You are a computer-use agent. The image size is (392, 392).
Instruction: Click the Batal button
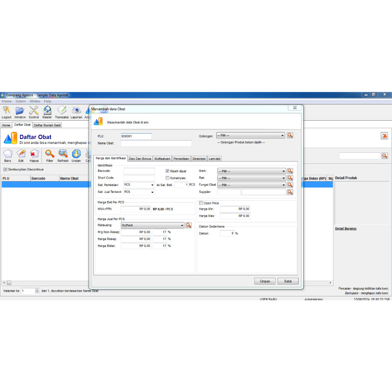pyautogui.click(x=288, y=281)
